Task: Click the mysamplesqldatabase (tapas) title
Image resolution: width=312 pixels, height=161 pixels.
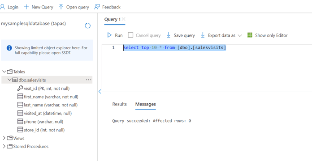Action: click(34, 23)
